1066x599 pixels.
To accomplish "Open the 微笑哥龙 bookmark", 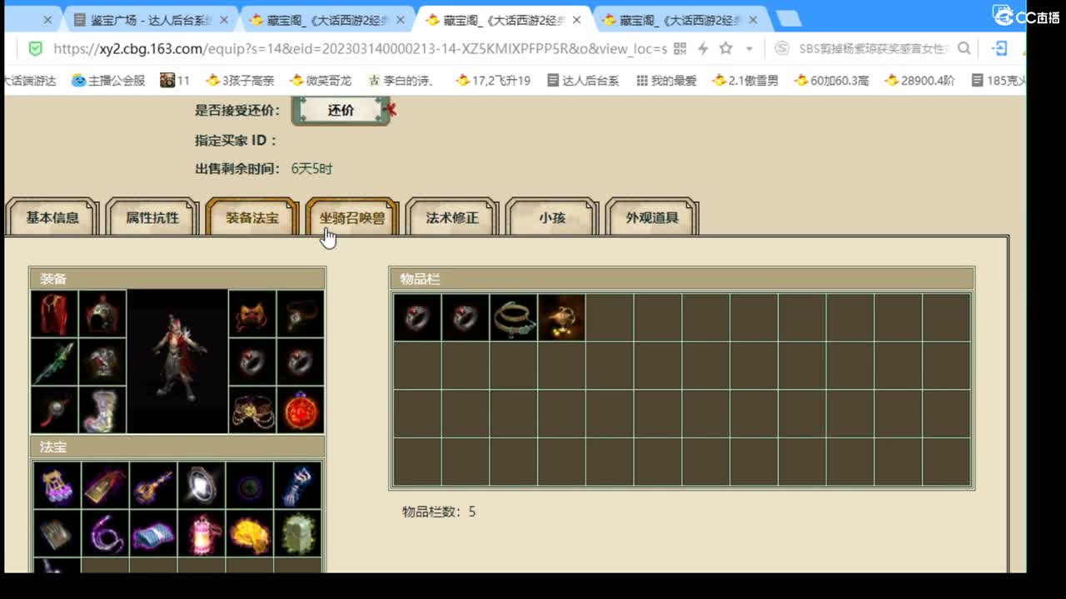I will 321,81.
